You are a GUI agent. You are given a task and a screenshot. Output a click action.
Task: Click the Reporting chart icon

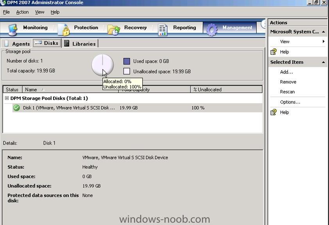(163, 30)
